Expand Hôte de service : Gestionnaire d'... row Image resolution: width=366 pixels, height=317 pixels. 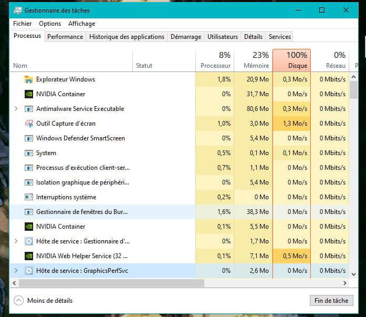(16, 241)
